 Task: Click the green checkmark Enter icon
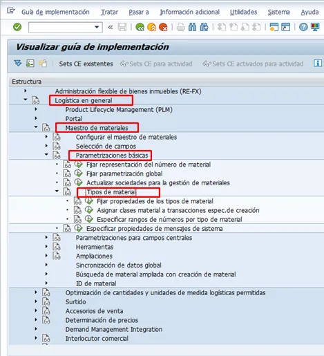17,27
